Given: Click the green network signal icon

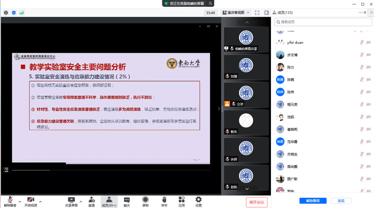Looking at the screenshot, I should (x=22, y=13).
